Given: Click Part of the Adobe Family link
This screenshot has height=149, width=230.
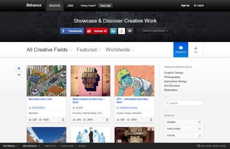Looking at the screenshot, I should tap(212, 146).
